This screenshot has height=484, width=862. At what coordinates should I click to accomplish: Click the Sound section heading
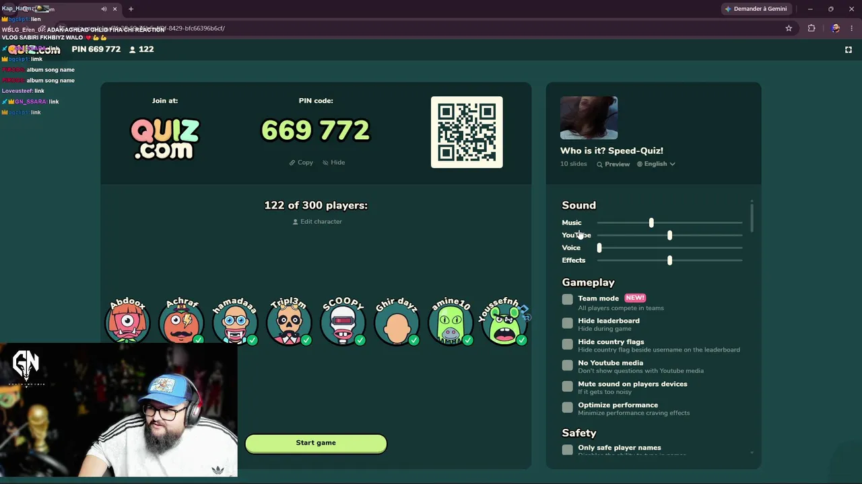coord(579,206)
